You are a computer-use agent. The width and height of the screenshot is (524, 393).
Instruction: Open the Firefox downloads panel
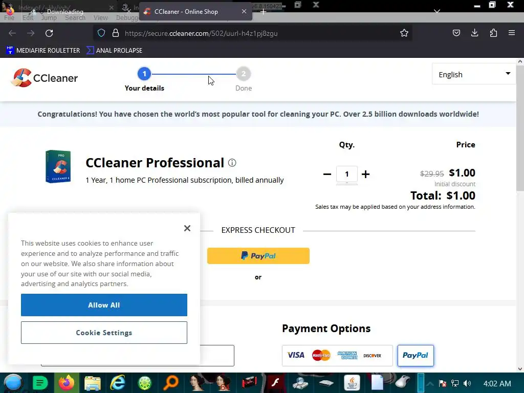point(474,33)
